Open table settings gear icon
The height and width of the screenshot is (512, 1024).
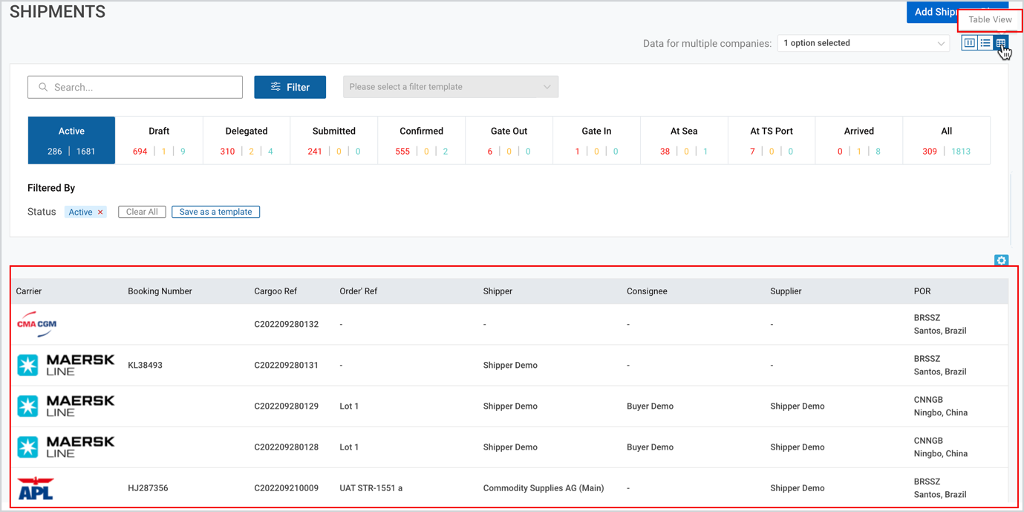click(1001, 260)
